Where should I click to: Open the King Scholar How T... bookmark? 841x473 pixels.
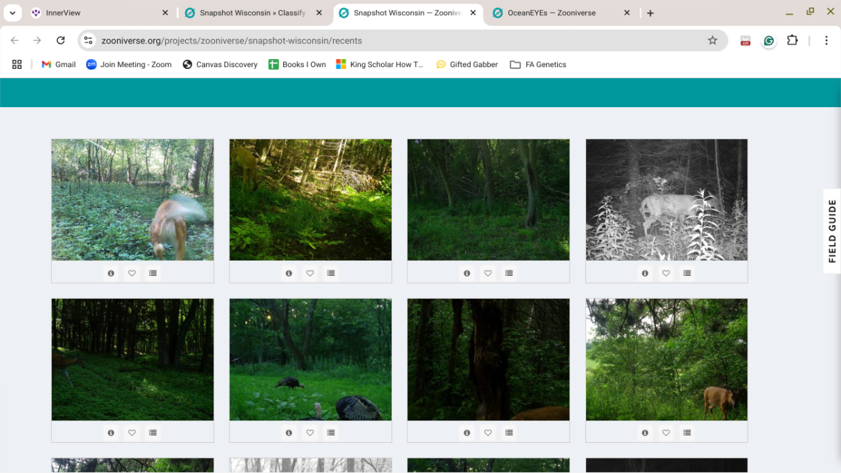click(380, 64)
